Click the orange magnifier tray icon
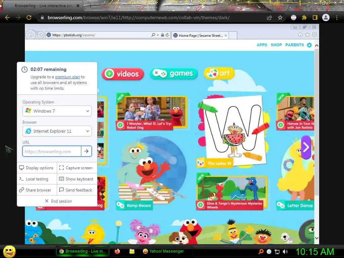The width and height of the screenshot is (344, 258). coord(261,252)
